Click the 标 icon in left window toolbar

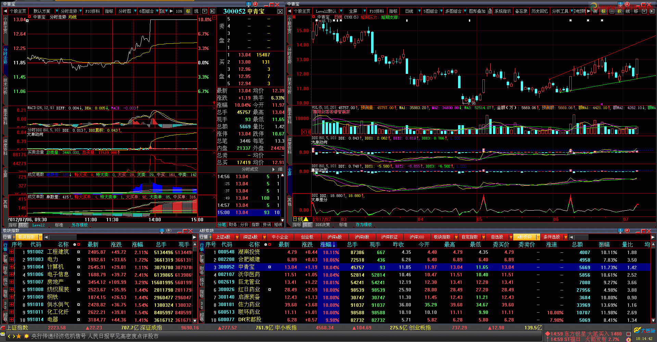click(x=188, y=11)
